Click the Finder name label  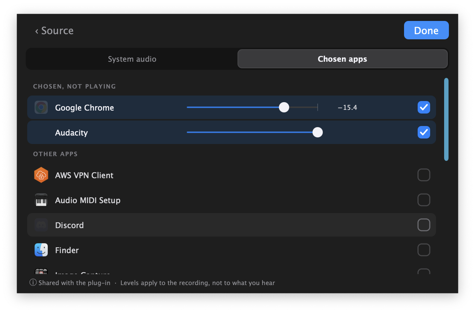(x=67, y=250)
